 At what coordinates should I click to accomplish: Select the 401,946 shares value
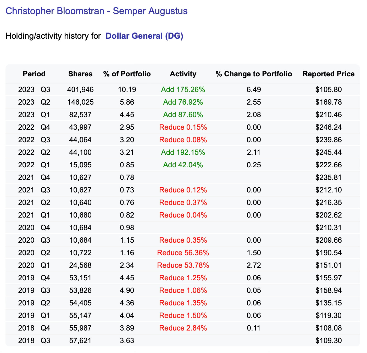(80, 90)
